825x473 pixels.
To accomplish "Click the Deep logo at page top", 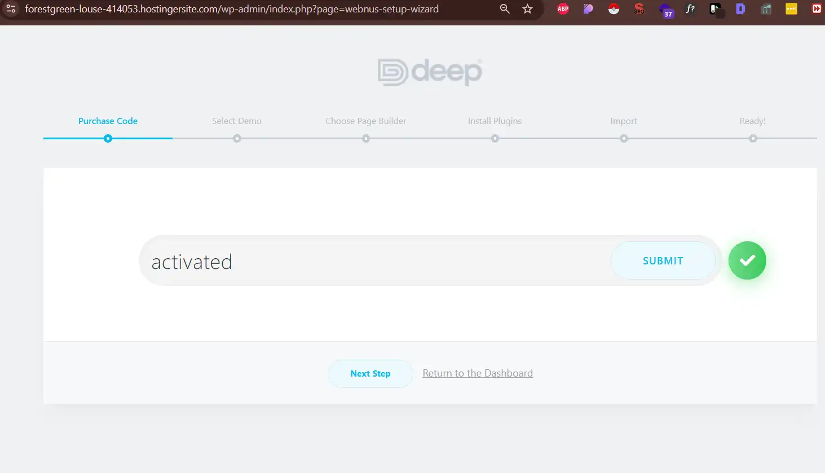I will point(430,72).
